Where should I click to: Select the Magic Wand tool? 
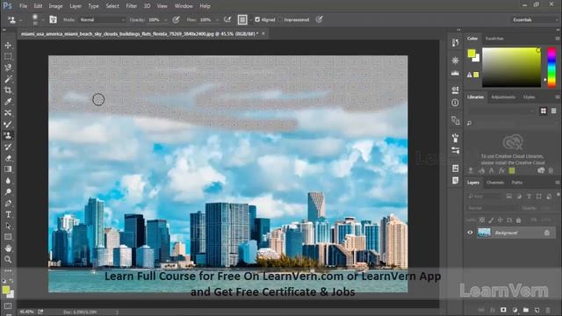(8, 79)
